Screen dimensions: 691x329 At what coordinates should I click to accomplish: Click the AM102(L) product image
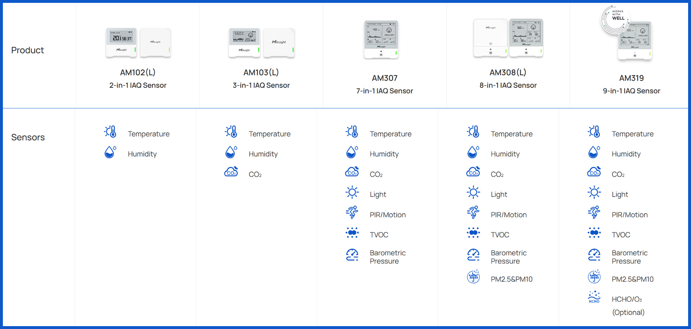(x=138, y=42)
